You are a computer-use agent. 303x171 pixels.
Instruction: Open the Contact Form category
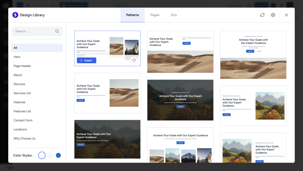(23, 120)
